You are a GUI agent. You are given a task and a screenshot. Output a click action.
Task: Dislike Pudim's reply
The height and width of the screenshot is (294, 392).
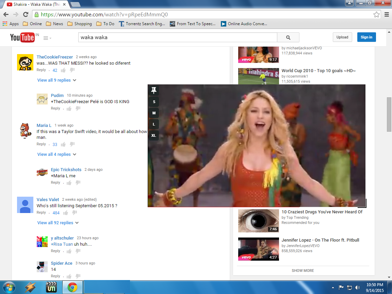pos(78,109)
